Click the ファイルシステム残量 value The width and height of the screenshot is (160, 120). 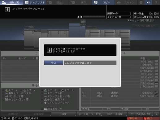tap(154, 17)
